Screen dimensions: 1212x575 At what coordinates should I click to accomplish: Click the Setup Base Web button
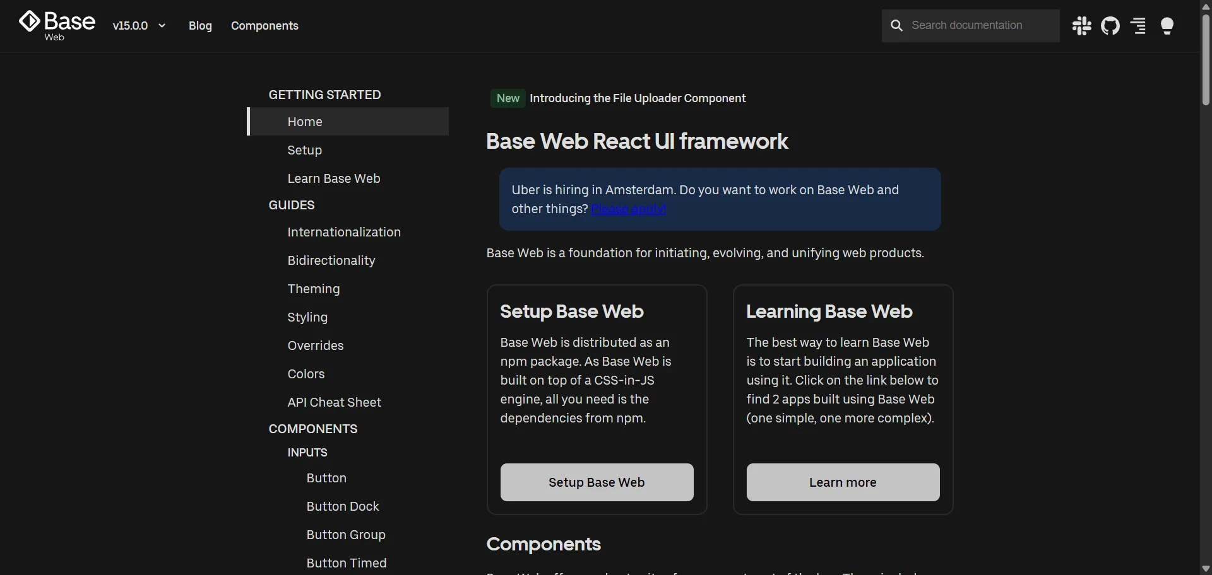pos(597,482)
